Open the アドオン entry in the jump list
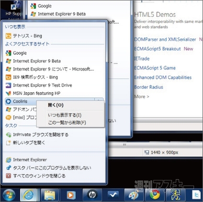The image size is (203, 202). point(21,110)
